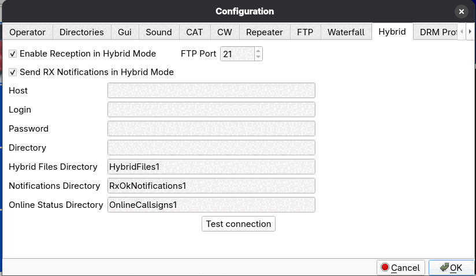476x276 pixels.
Task: Increase the FTP Port value
Action: tap(258, 51)
